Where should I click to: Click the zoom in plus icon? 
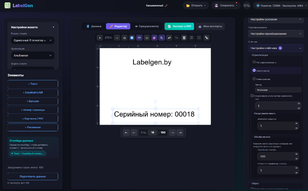coord(100,38)
